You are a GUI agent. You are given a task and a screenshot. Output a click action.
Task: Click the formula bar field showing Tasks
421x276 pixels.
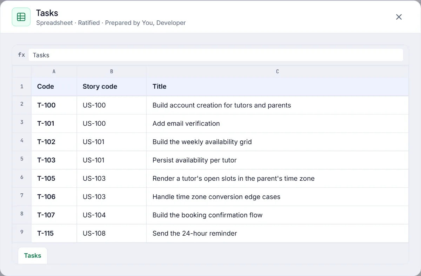click(216, 55)
